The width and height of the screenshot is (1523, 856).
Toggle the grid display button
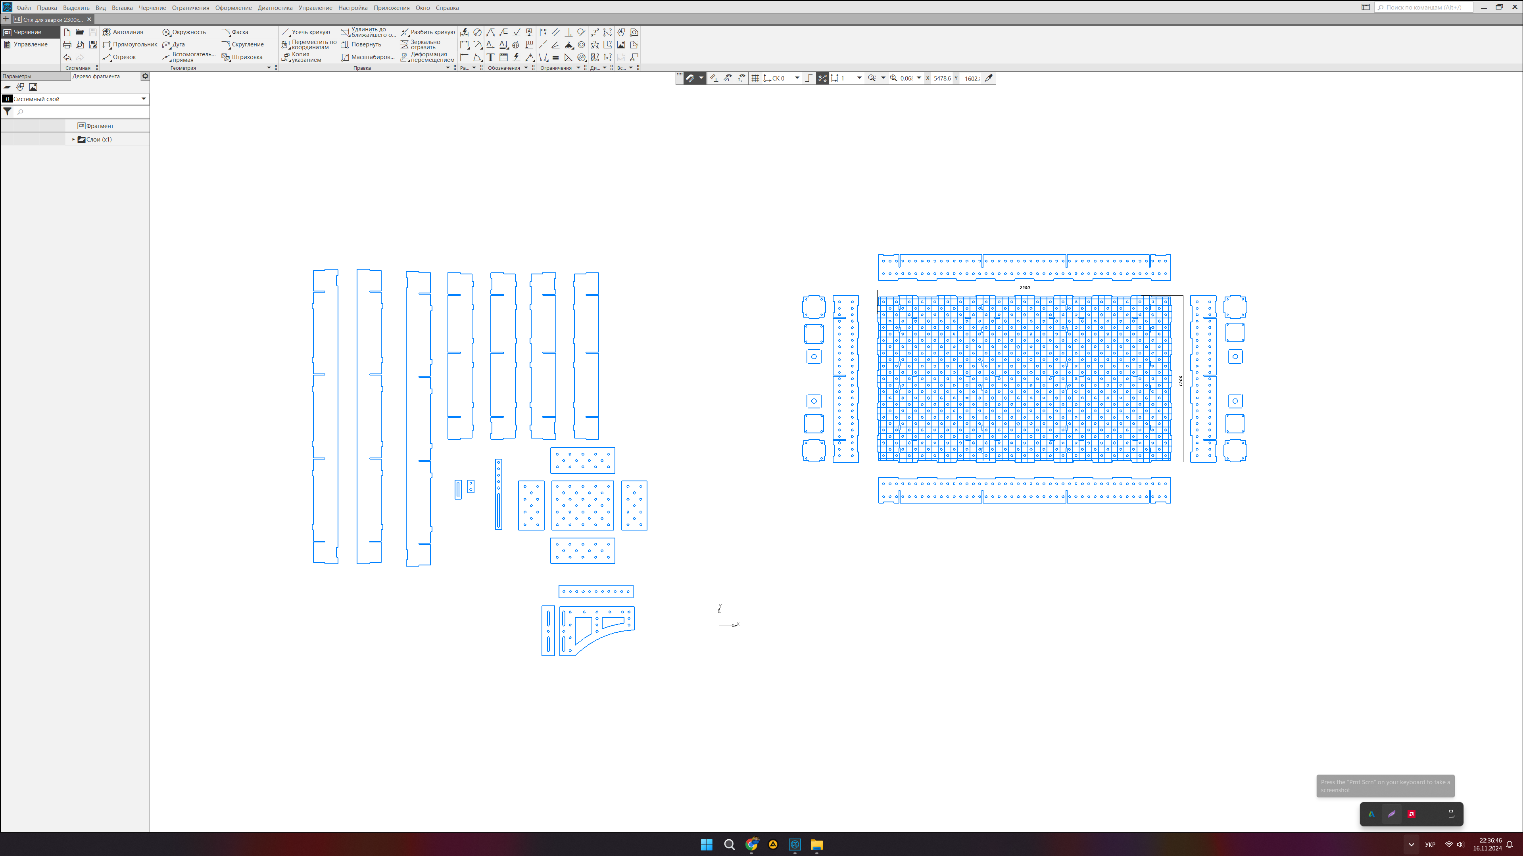click(755, 78)
